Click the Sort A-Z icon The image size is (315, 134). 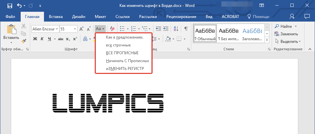(176, 29)
